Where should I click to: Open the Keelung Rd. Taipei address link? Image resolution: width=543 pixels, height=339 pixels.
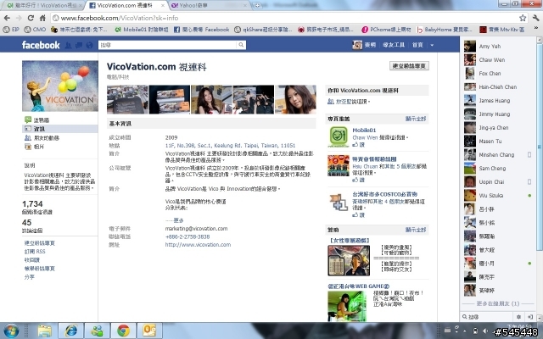[230, 146]
